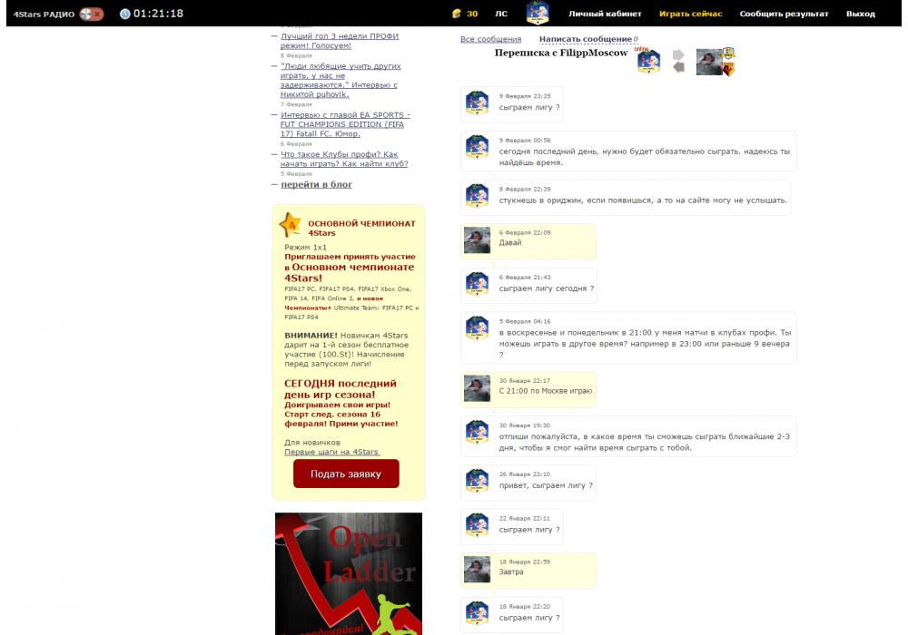Open Личный кабинет
The height and width of the screenshot is (635, 908).
tap(605, 14)
